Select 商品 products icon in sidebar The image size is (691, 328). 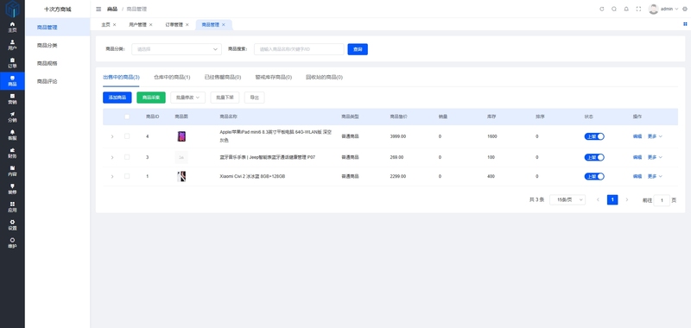(12, 81)
